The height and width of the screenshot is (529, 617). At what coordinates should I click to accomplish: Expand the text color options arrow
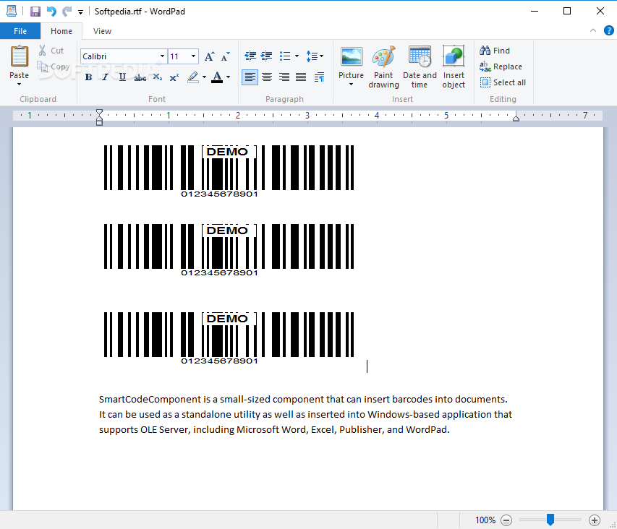(229, 77)
